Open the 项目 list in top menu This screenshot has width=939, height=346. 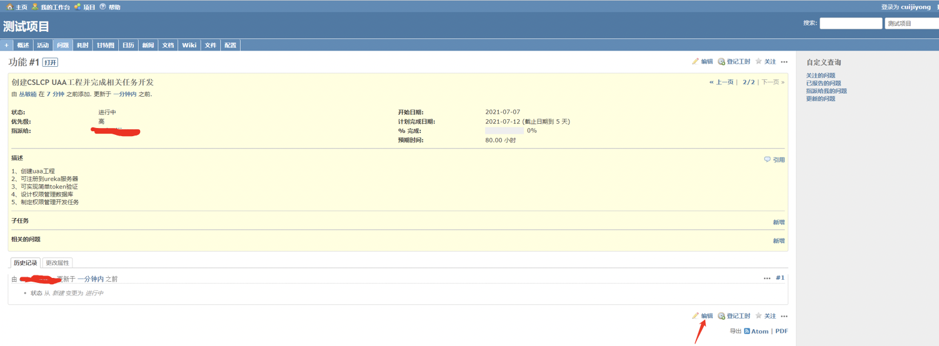coord(84,7)
